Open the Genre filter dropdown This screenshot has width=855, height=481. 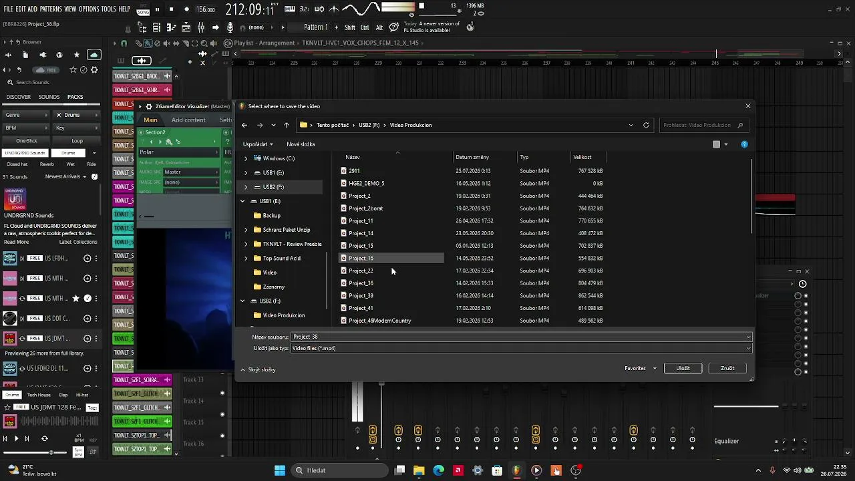click(x=27, y=115)
